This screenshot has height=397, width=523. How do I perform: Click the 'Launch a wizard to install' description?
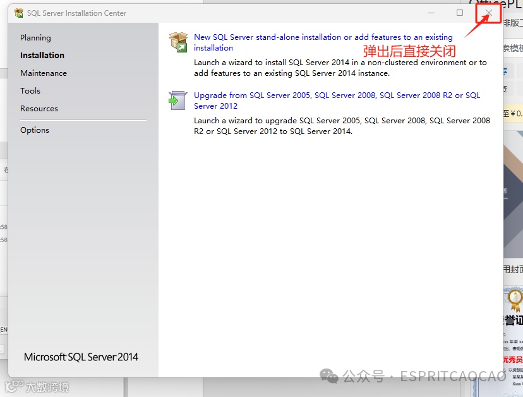(340, 68)
